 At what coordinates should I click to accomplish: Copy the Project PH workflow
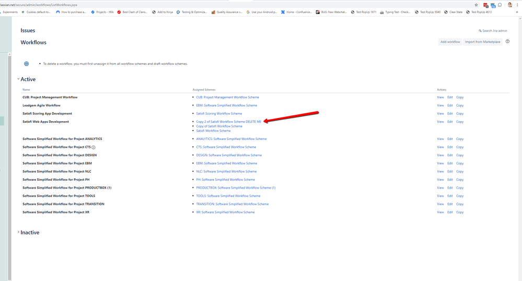pyautogui.click(x=460, y=180)
